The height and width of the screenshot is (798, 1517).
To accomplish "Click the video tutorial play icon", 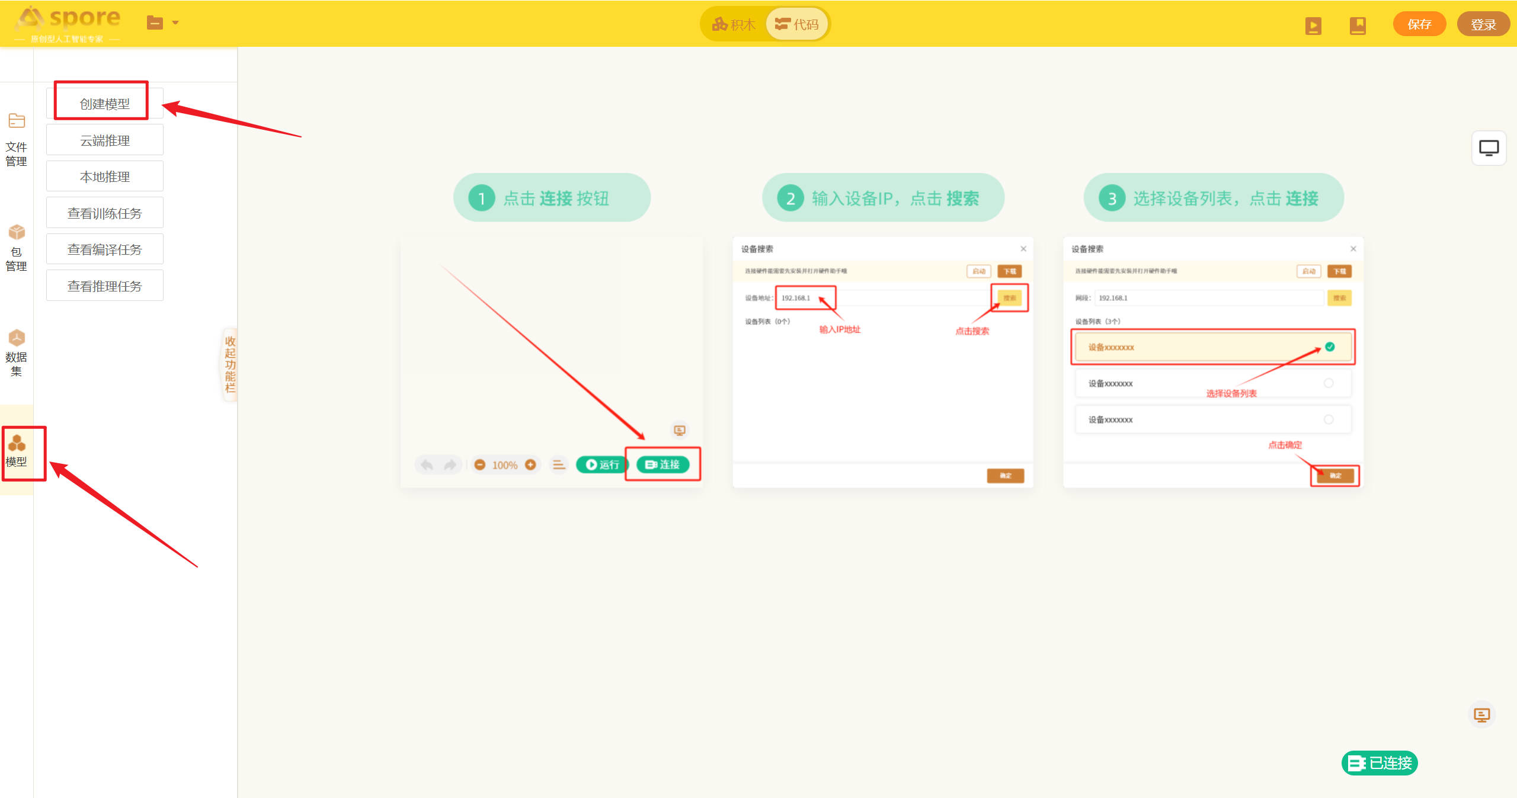I will pos(1313,25).
